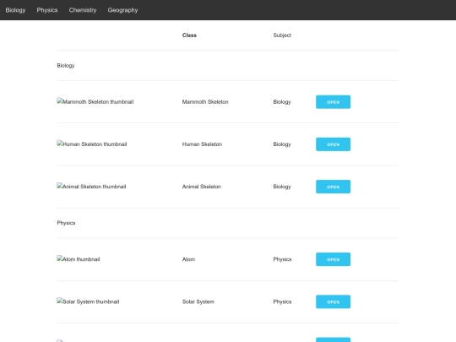The height and width of the screenshot is (342, 456).
Task: Click the Class column header
Action: tap(189, 35)
